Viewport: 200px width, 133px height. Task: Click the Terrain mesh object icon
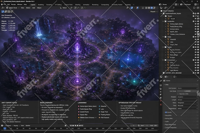(168, 19)
